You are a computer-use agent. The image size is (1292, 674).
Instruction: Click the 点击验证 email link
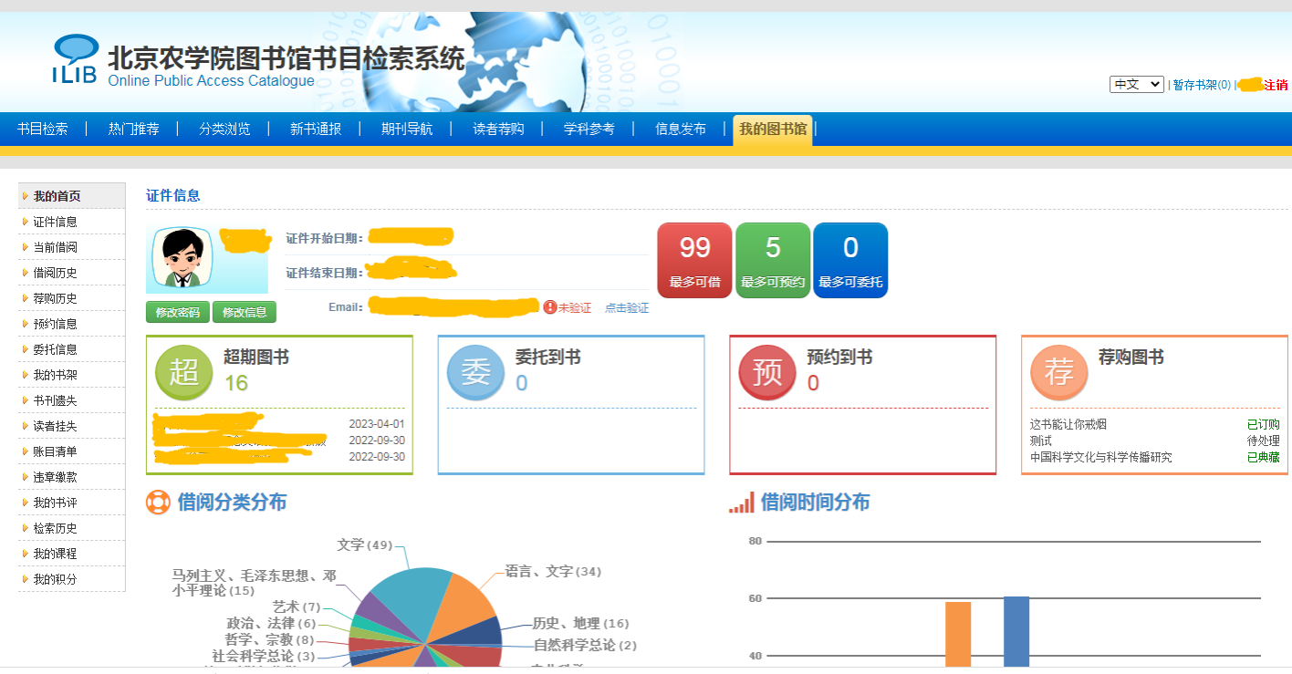tap(627, 308)
